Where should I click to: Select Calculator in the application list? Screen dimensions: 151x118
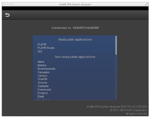pyautogui.click(x=44, y=72)
